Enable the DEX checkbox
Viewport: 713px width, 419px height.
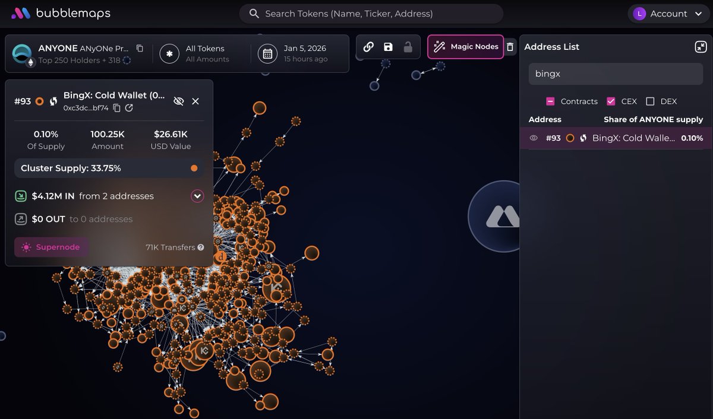pos(650,101)
